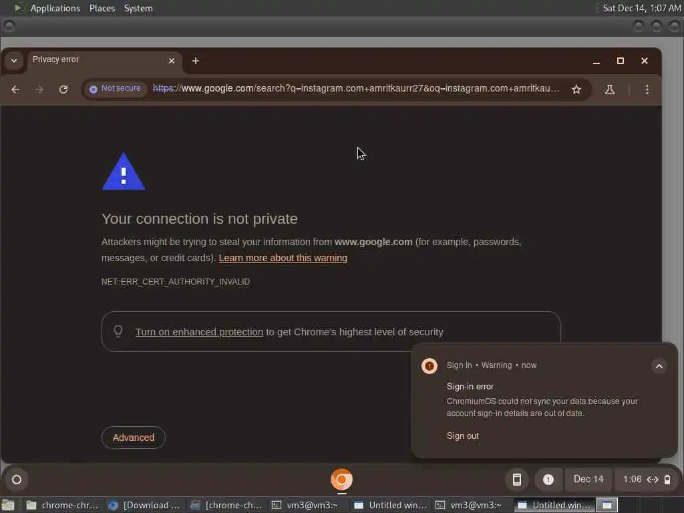
Task: Switch to first vm3@vm3:~ terminal taskbar item
Action: click(x=307, y=505)
